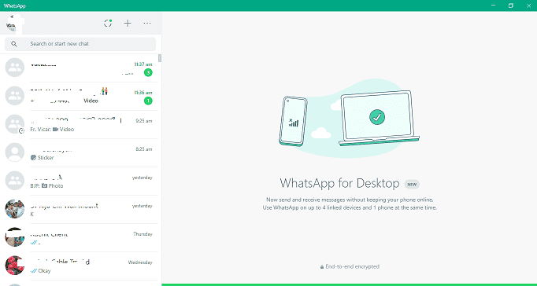Image resolution: width=537 pixels, height=286 pixels.
Task: Open yesterday's chat with message K
Action: pos(79,210)
